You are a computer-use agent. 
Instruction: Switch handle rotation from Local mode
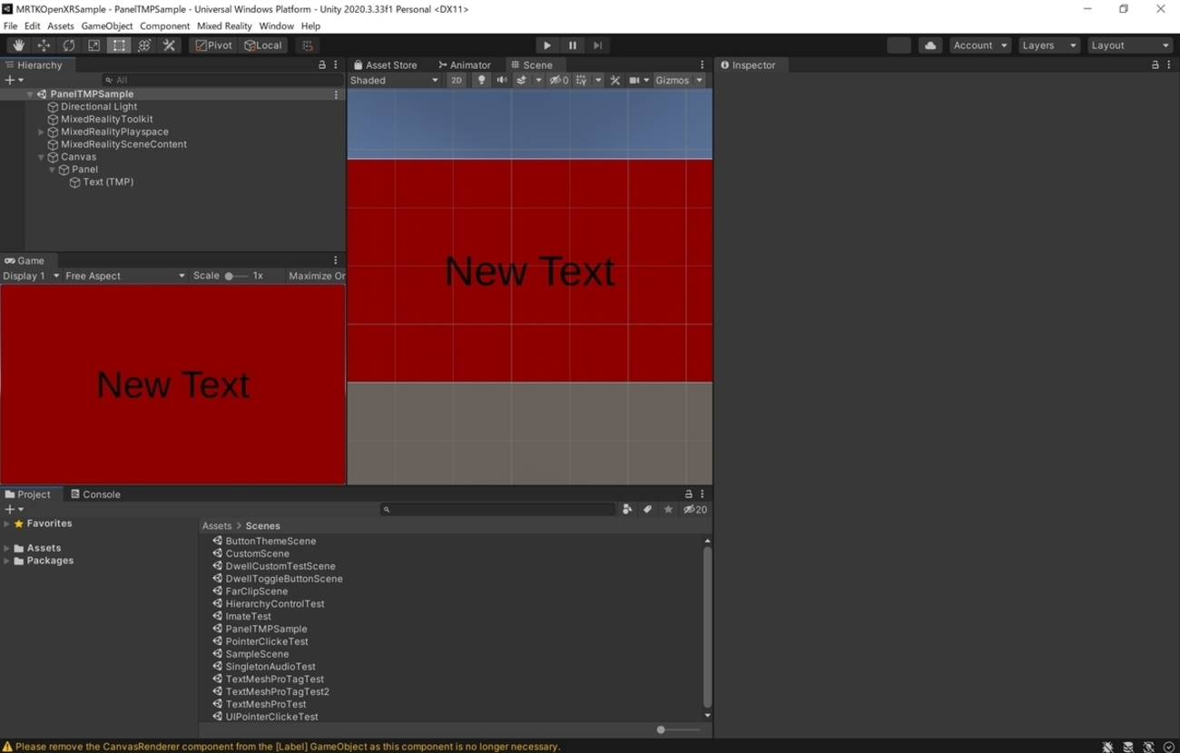coord(263,44)
